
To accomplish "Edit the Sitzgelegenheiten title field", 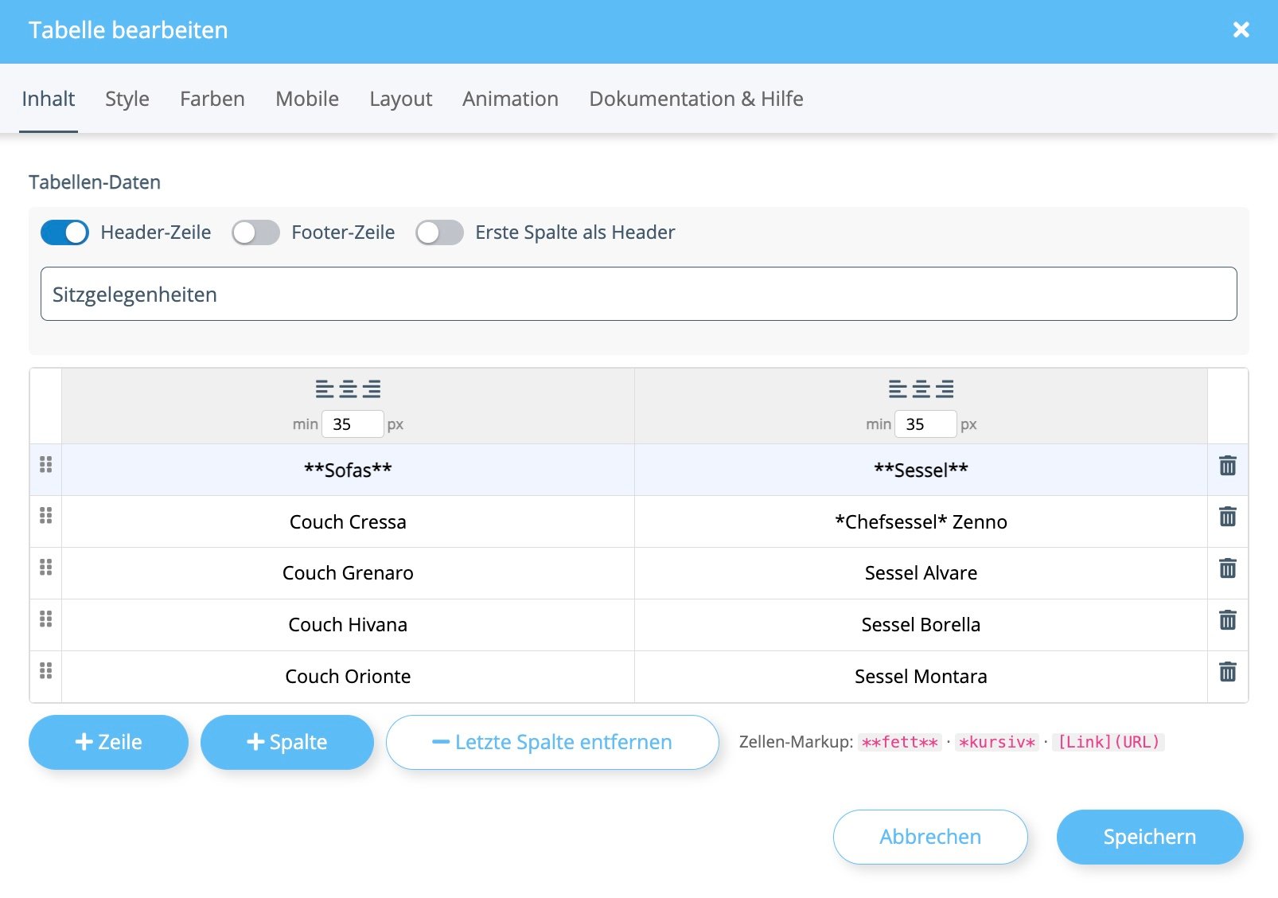I will click(639, 294).
